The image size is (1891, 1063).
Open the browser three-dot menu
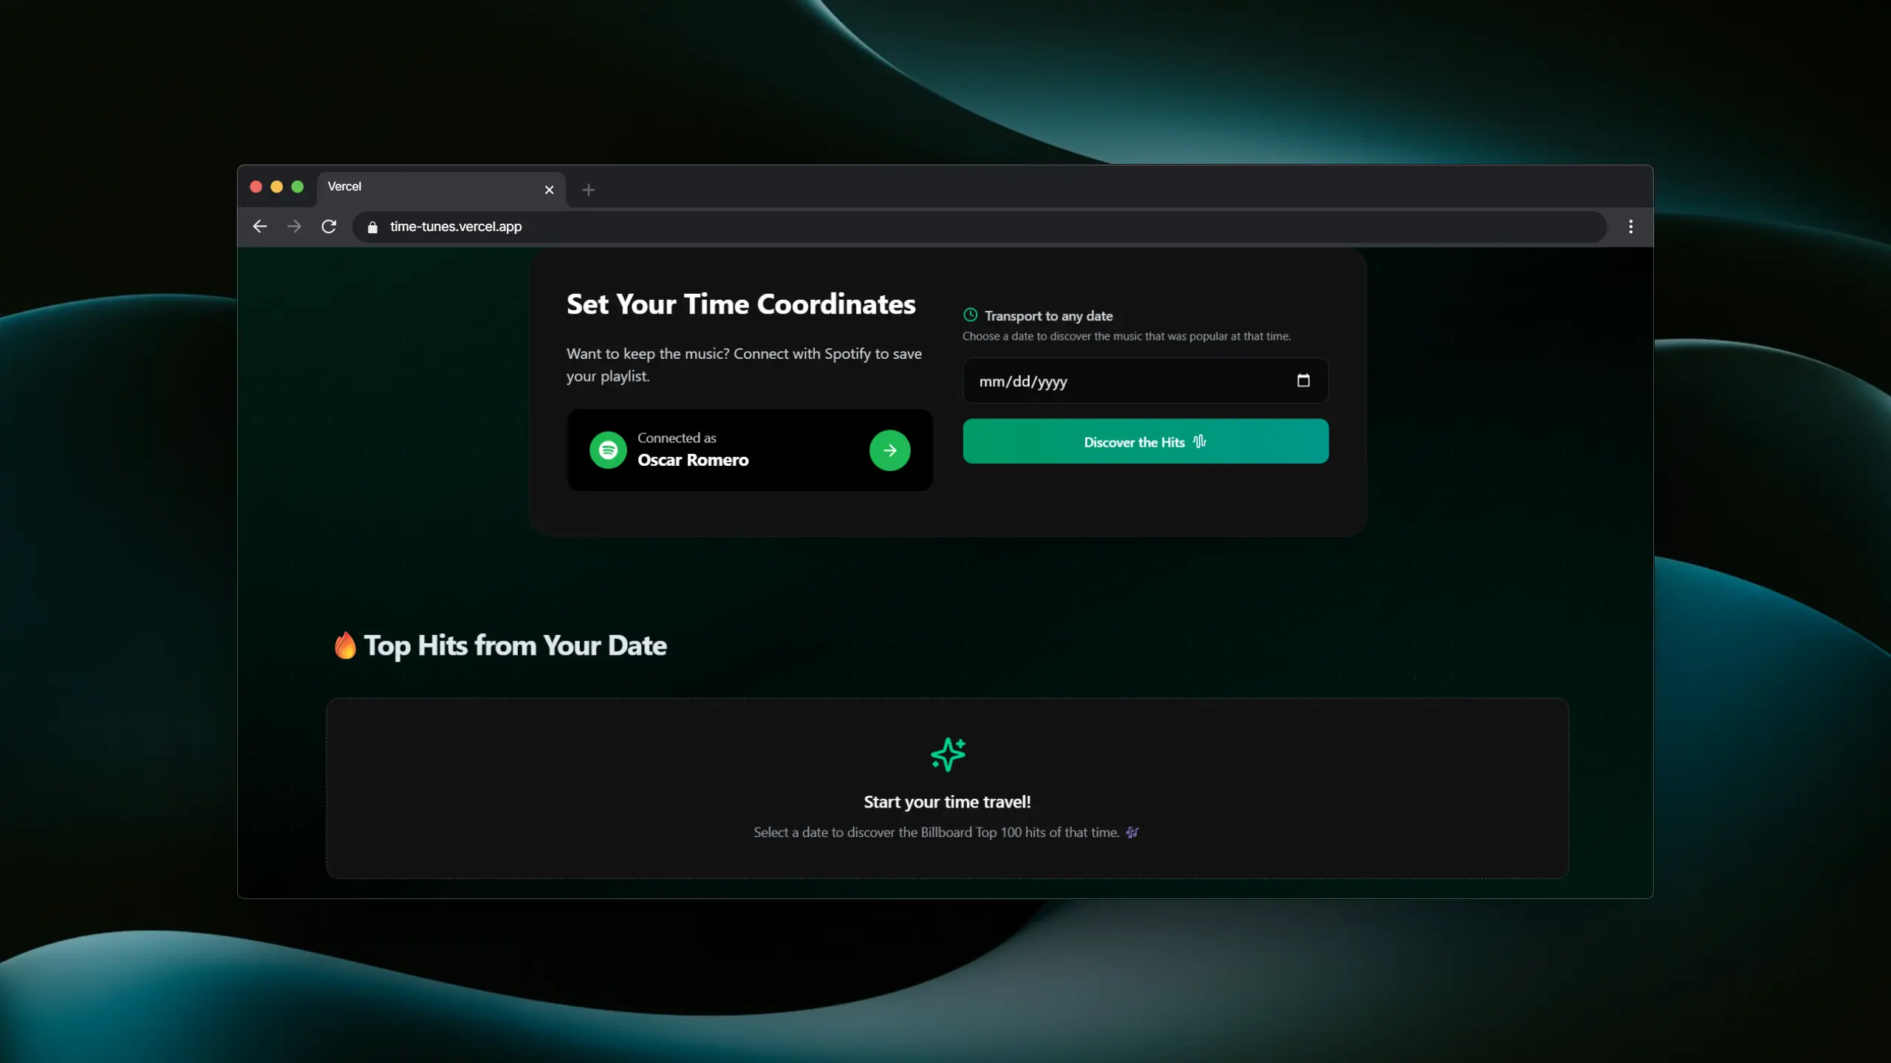[1630, 227]
